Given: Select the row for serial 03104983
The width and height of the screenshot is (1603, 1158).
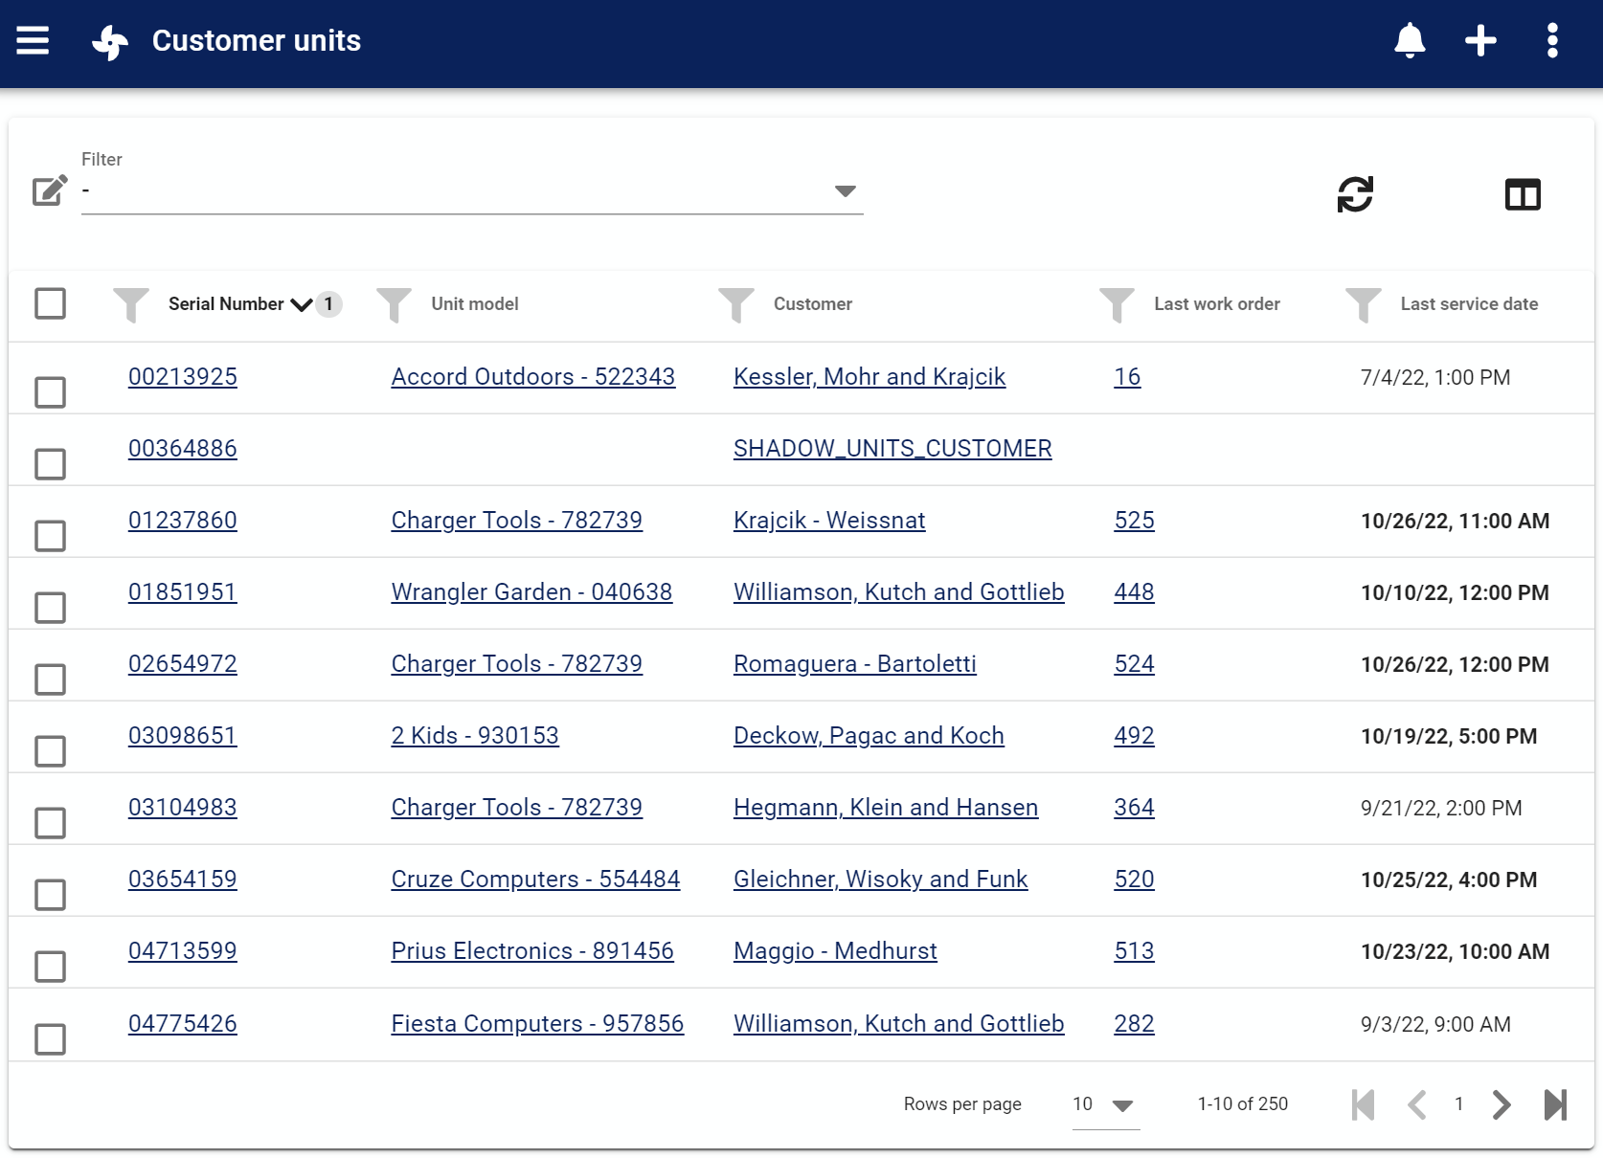Looking at the screenshot, I should pyautogui.click(x=50, y=822).
